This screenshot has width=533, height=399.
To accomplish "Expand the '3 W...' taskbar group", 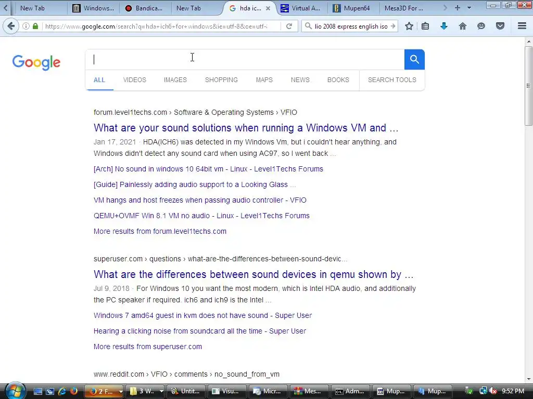I will pos(161,391).
